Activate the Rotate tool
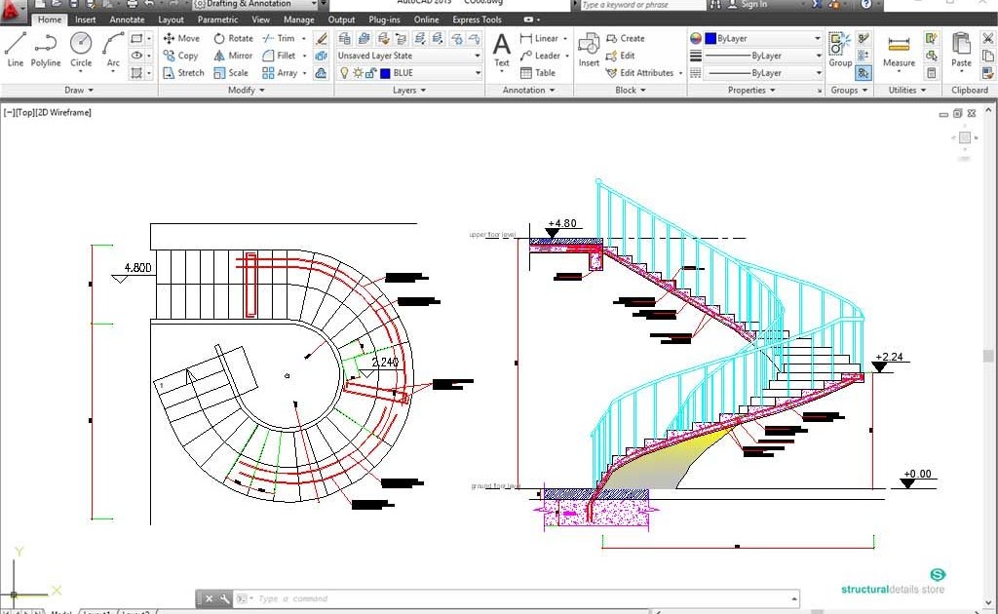 (233, 38)
